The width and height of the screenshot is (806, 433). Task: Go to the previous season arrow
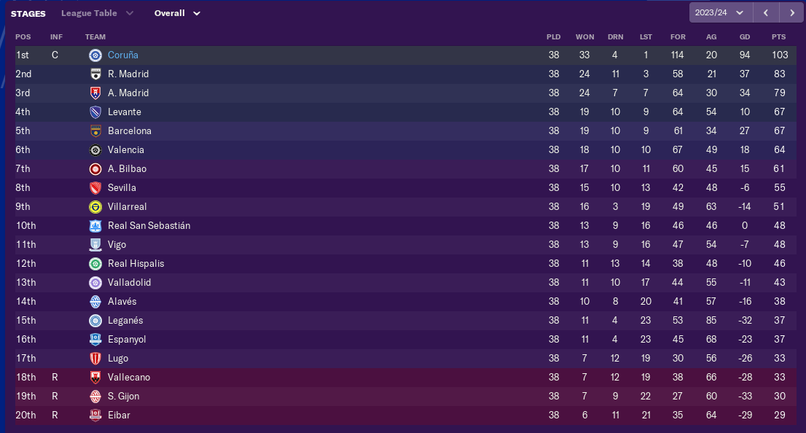pyautogui.click(x=766, y=13)
